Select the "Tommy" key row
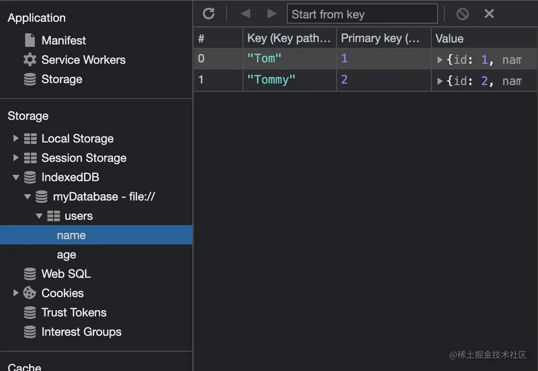This screenshot has width=538, height=371. point(271,80)
